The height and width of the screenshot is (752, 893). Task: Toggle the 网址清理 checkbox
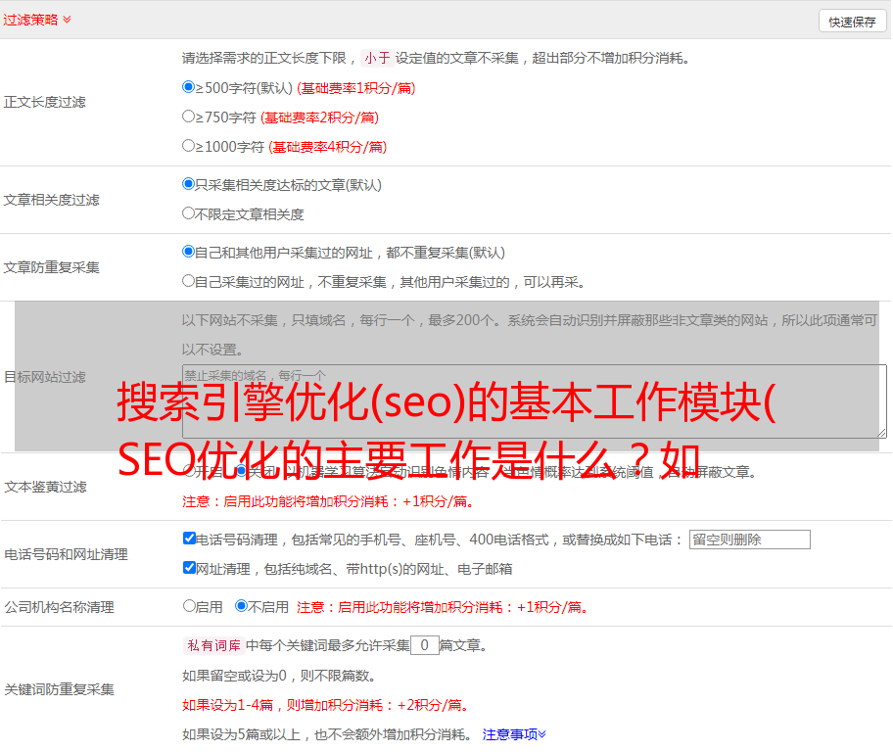[190, 568]
